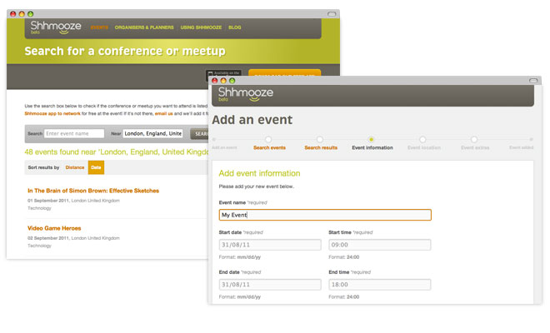
Task: Click the Start date field
Action: tap(270, 245)
